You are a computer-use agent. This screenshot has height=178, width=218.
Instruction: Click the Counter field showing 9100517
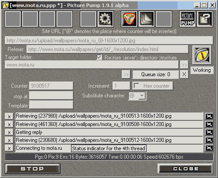tap(51, 86)
